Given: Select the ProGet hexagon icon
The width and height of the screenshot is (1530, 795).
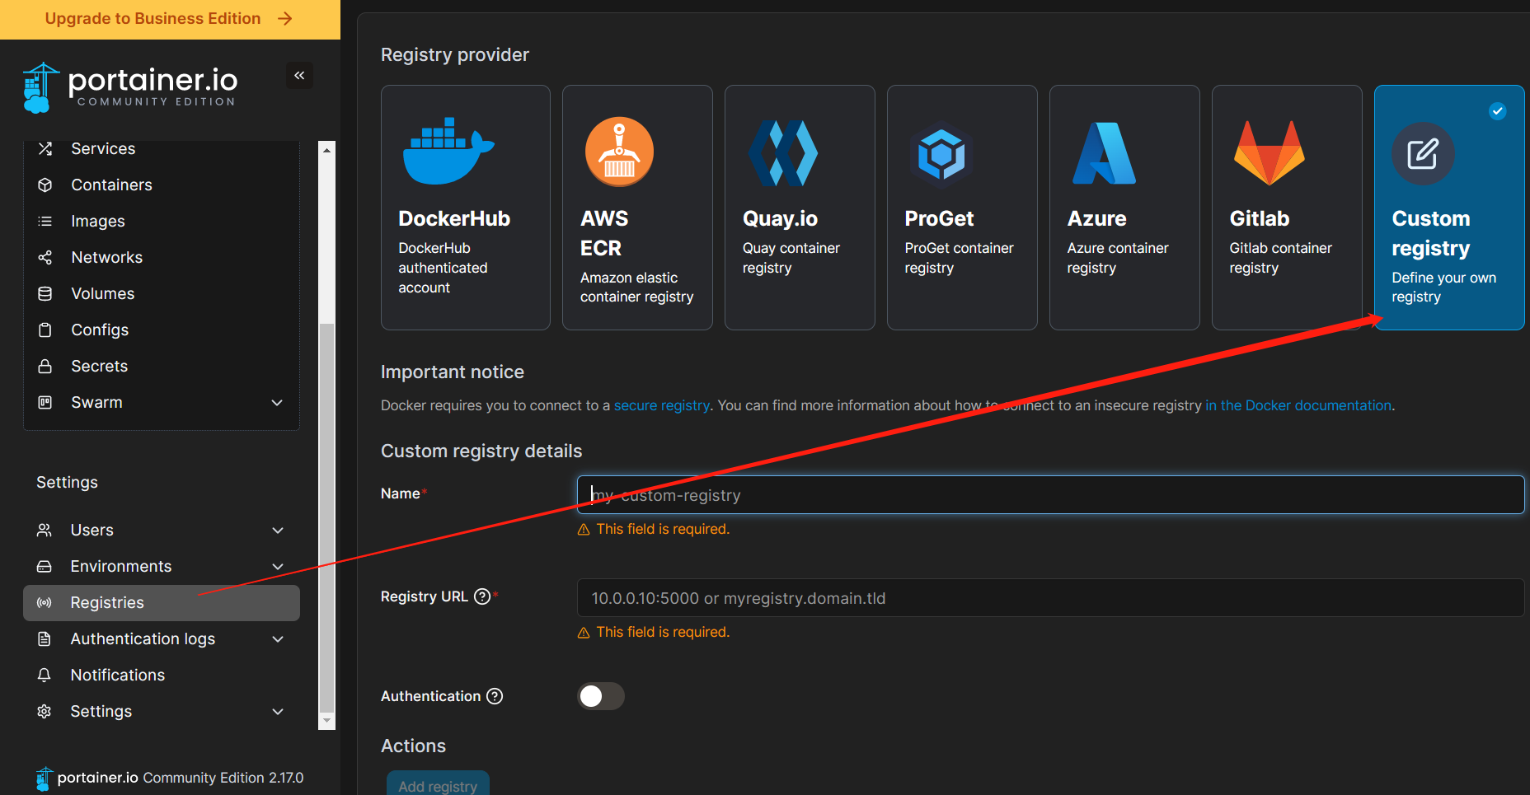Looking at the screenshot, I should pyautogui.click(x=941, y=154).
